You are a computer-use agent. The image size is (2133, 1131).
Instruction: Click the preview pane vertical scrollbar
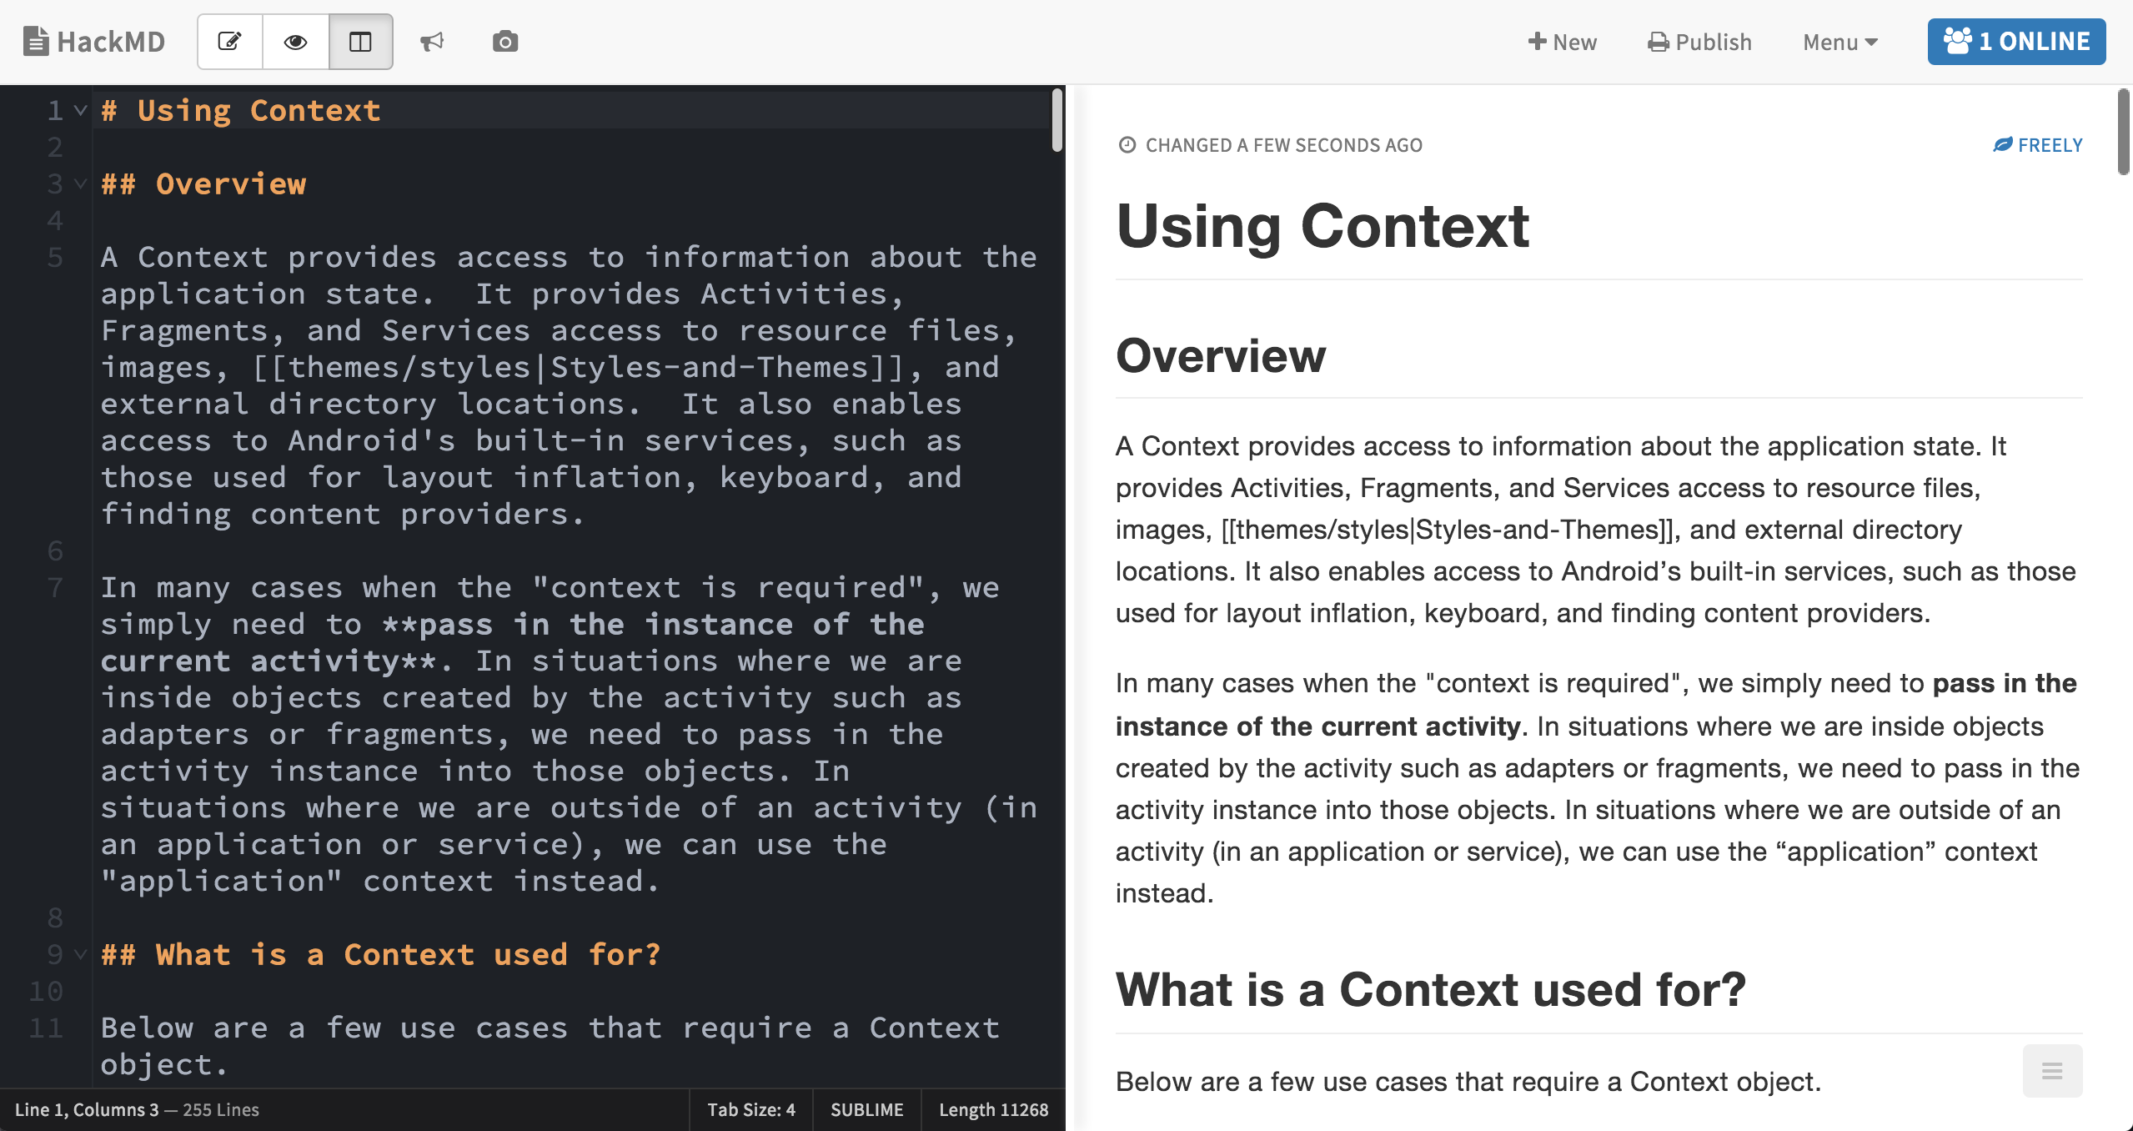(x=2123, y=133)
